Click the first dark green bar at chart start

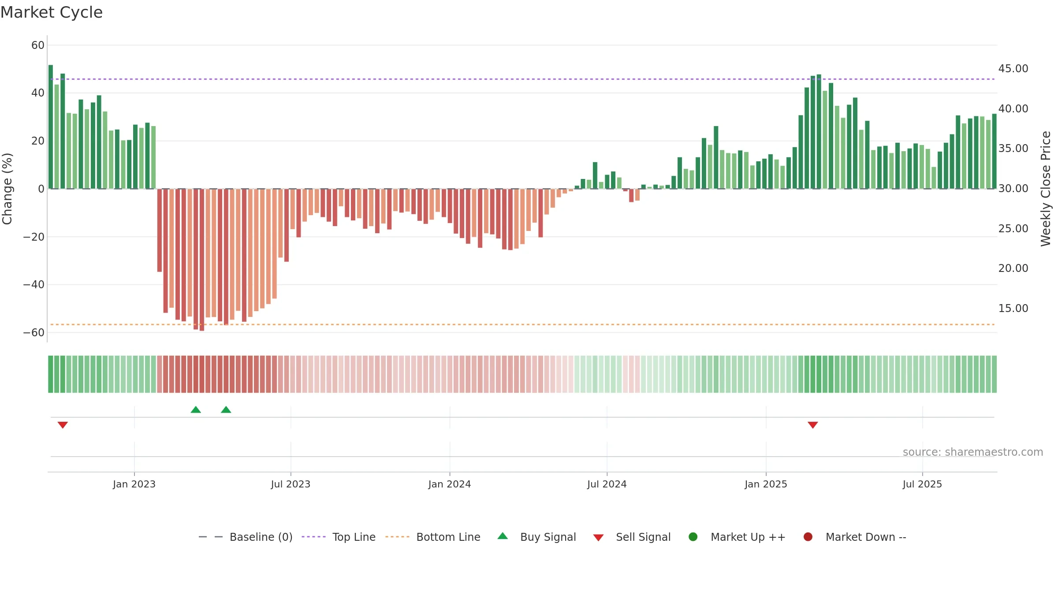click(51, 127)
